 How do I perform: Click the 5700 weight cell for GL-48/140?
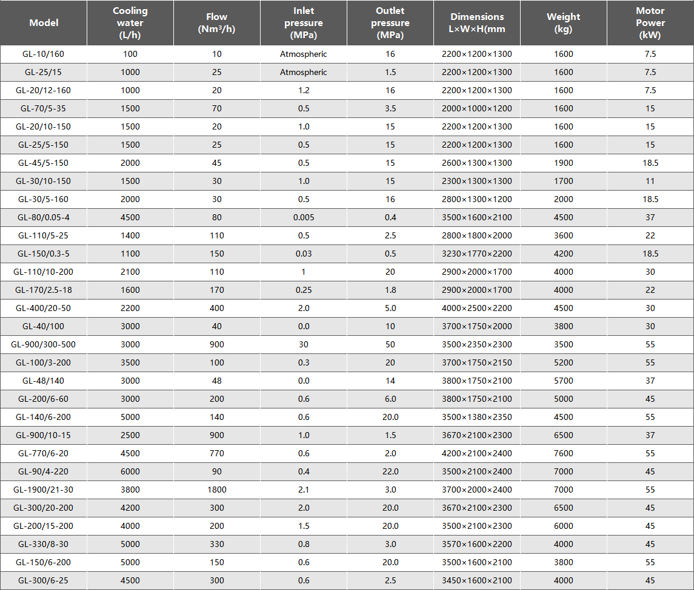[564, 381]
